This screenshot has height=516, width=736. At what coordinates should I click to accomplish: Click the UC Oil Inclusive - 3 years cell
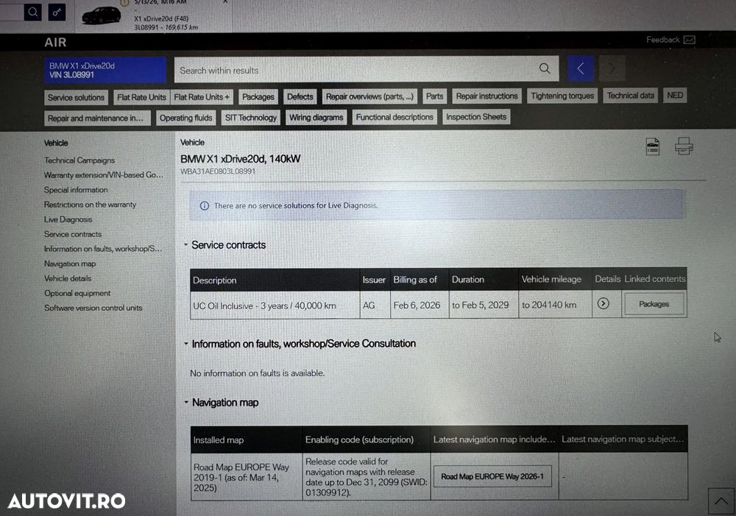click(x=275, y=305)
